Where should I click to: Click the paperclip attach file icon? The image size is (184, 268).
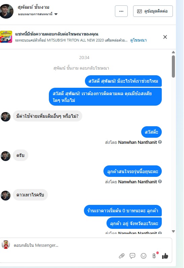coord(122,256)
